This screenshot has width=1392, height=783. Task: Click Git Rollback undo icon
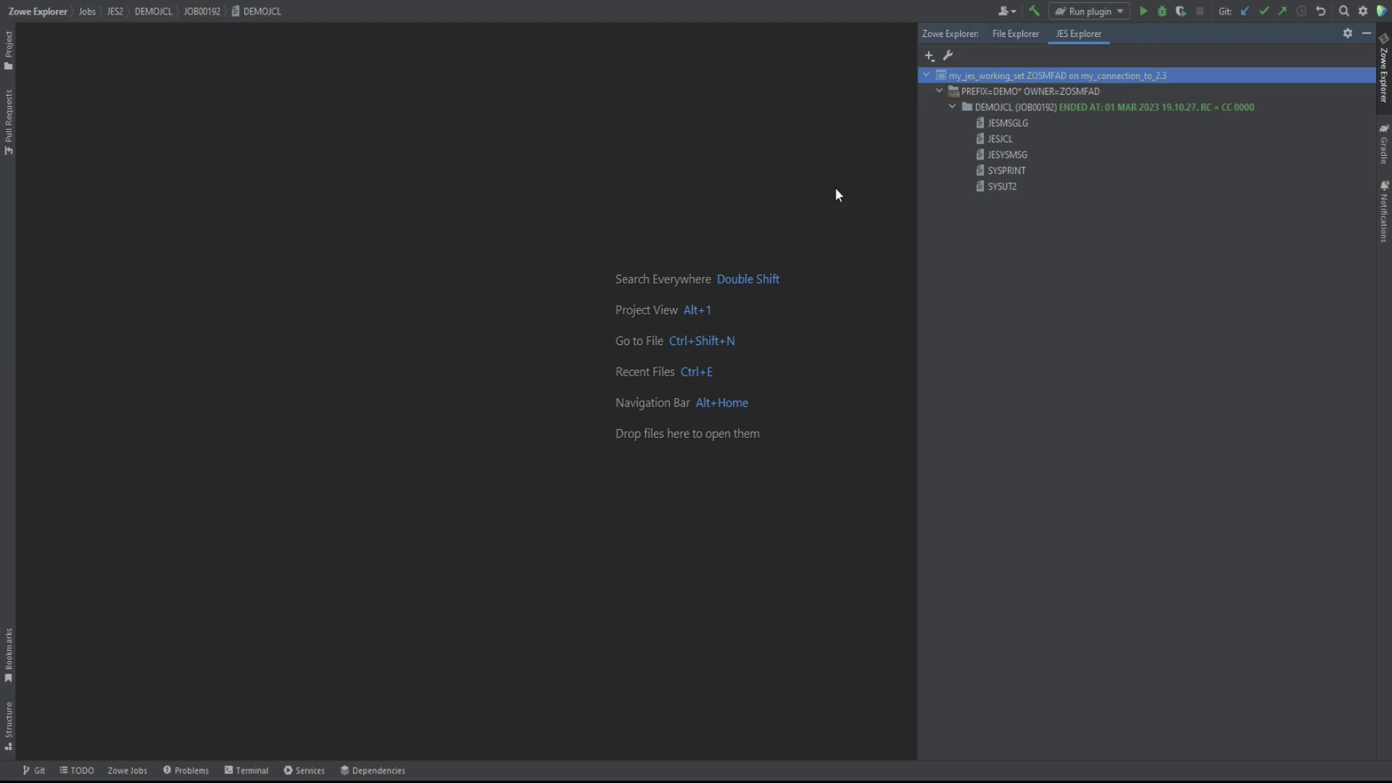pos(1320,12)
